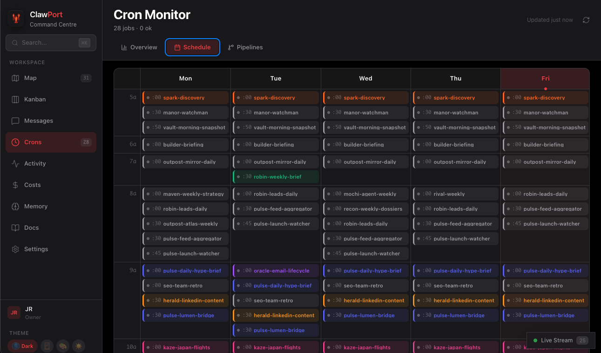Go to Kanban in the sidebar
The width and height of the screenshot is (601, 353).
tap(51, 100)
